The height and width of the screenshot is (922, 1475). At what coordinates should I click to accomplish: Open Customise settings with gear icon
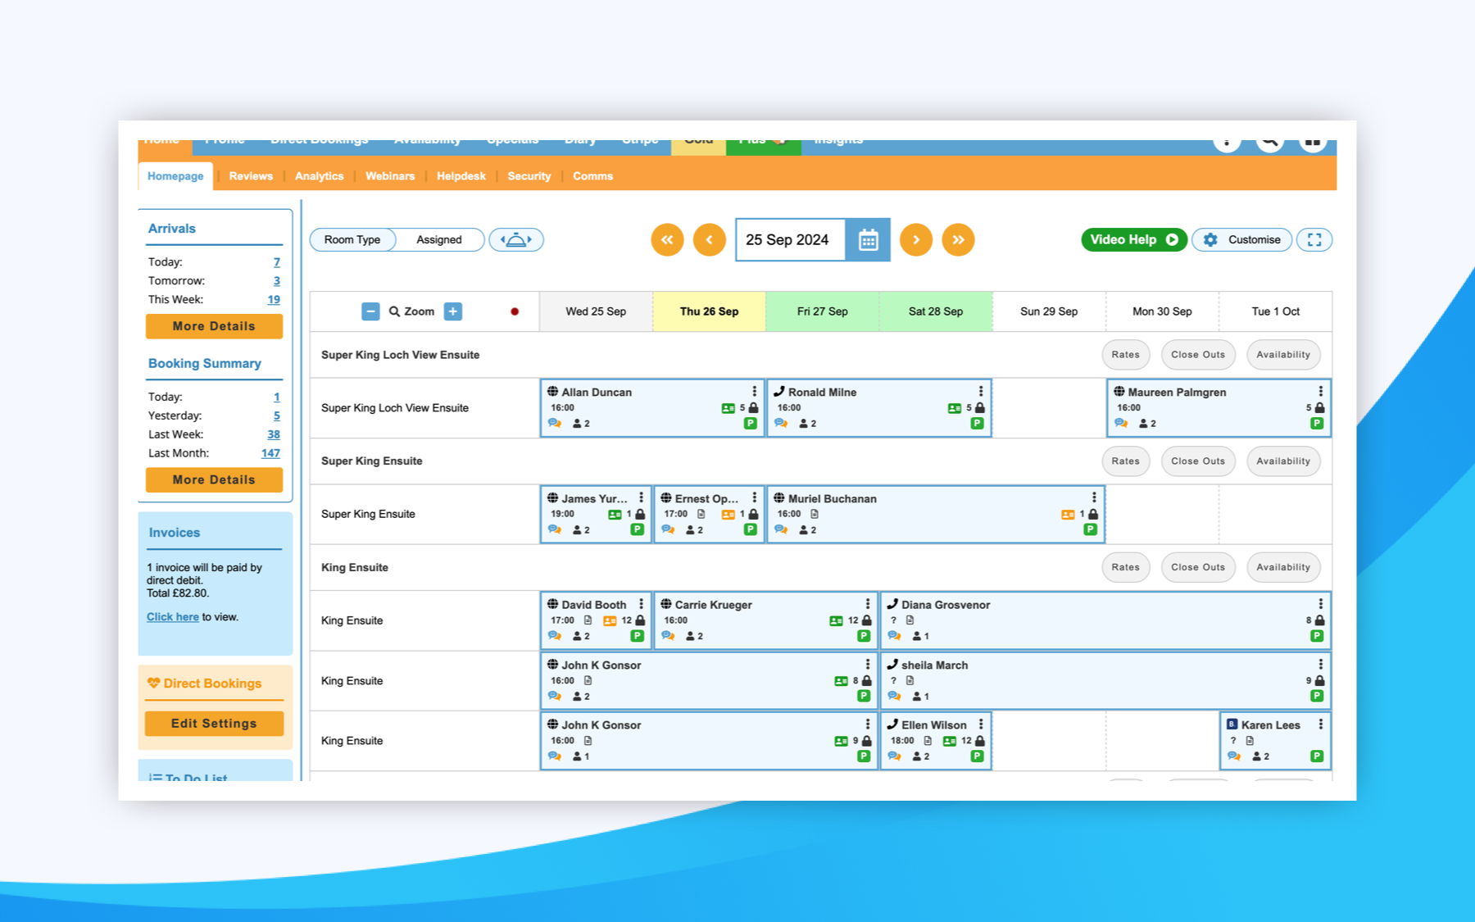pos(1241,239)
